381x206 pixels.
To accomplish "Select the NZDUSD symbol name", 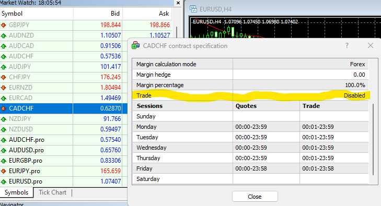I will 21,129.
